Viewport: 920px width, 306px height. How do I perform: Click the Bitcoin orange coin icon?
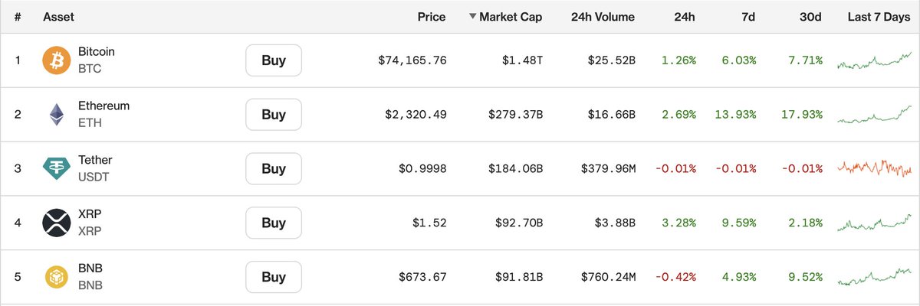[56, 60]
